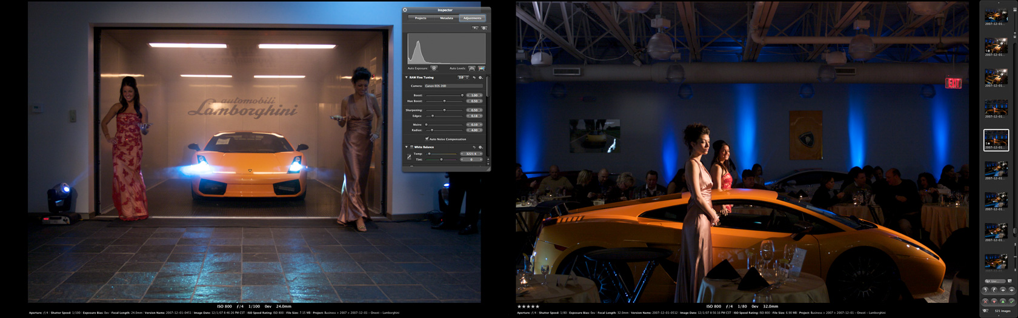1018x318 pixels.
Task: Click the Radius slider
Action: click(x=444, y=130)
